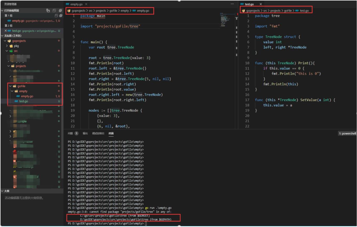357x227 pixels.
Task: Collapse the empty folder in tree
Action: tap(12, 91)
